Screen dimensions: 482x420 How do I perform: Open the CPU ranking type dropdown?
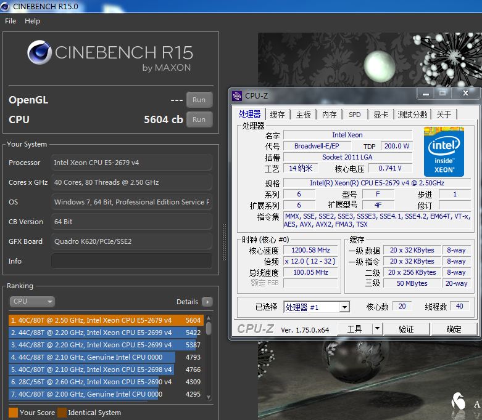(x=32, y=301)
